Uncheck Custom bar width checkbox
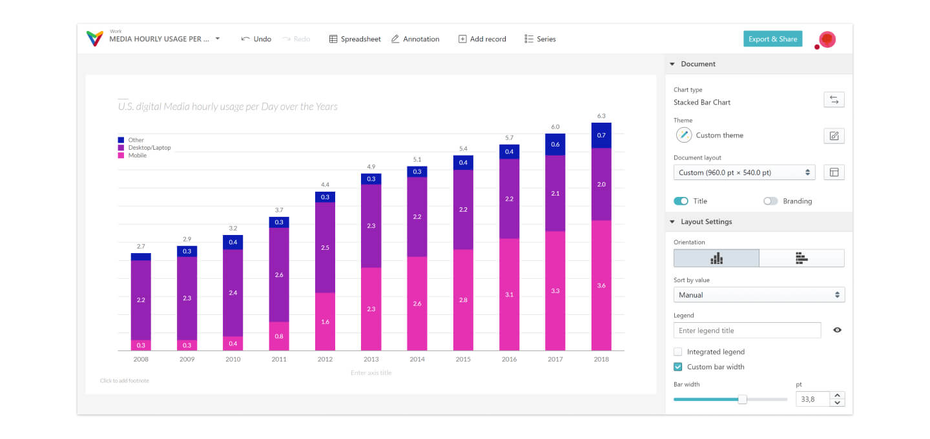This screenshot has height=439, width=930. (678, 367)
